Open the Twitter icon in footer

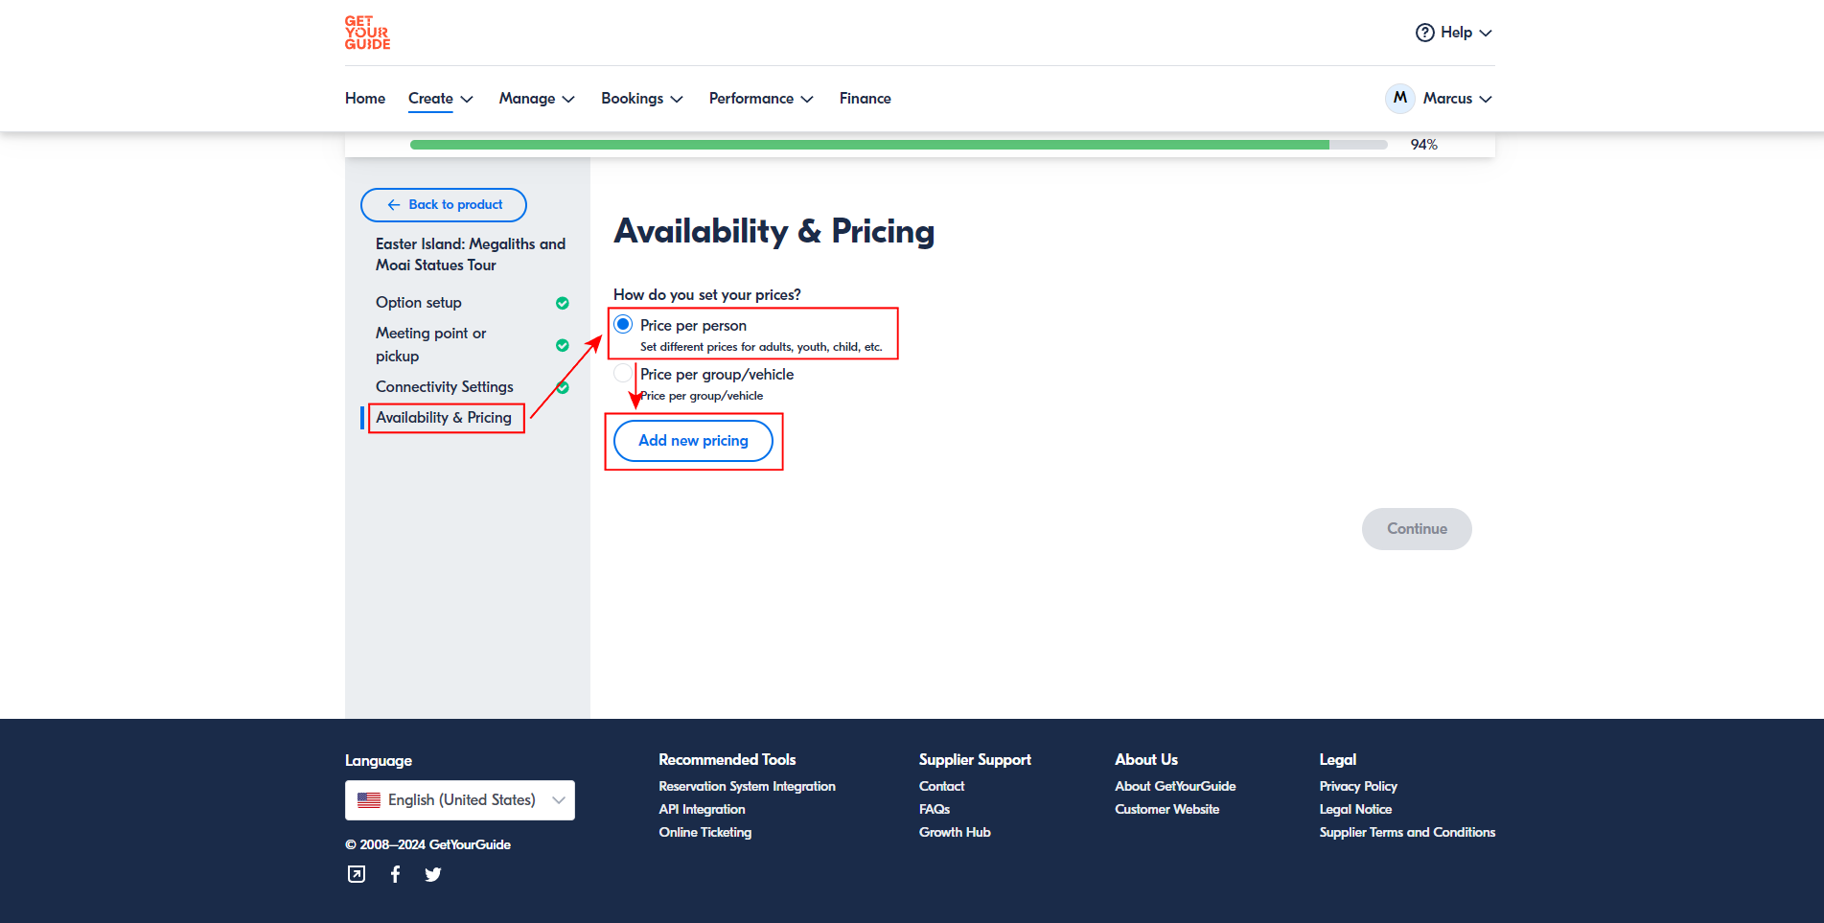coord(433,874)
